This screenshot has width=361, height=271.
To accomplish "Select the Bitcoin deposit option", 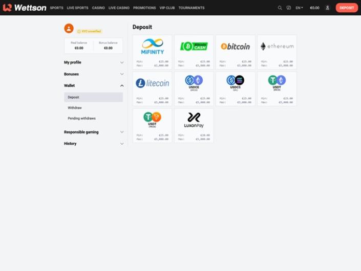I will [x=236, y=52].
